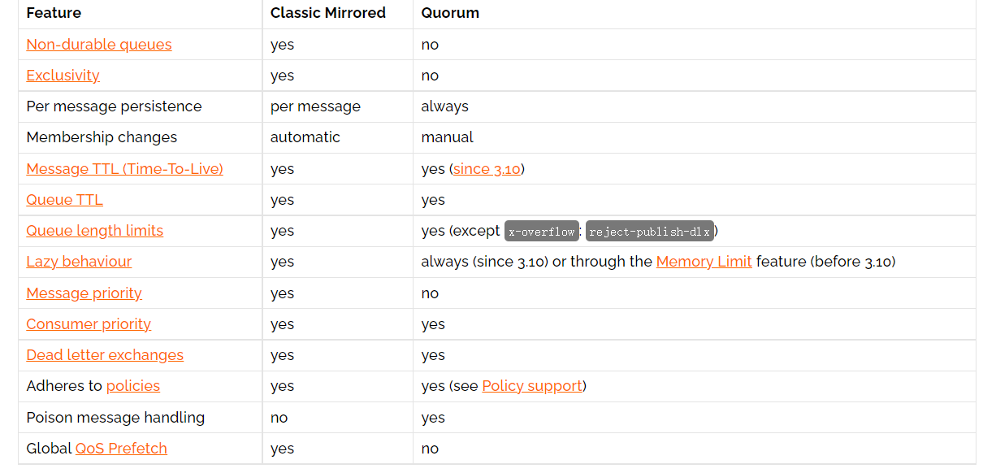Click the Memory Limit feature link
The width and height of the screenshot is (983, 473).
pyautogui.click(x=704, y=262)
